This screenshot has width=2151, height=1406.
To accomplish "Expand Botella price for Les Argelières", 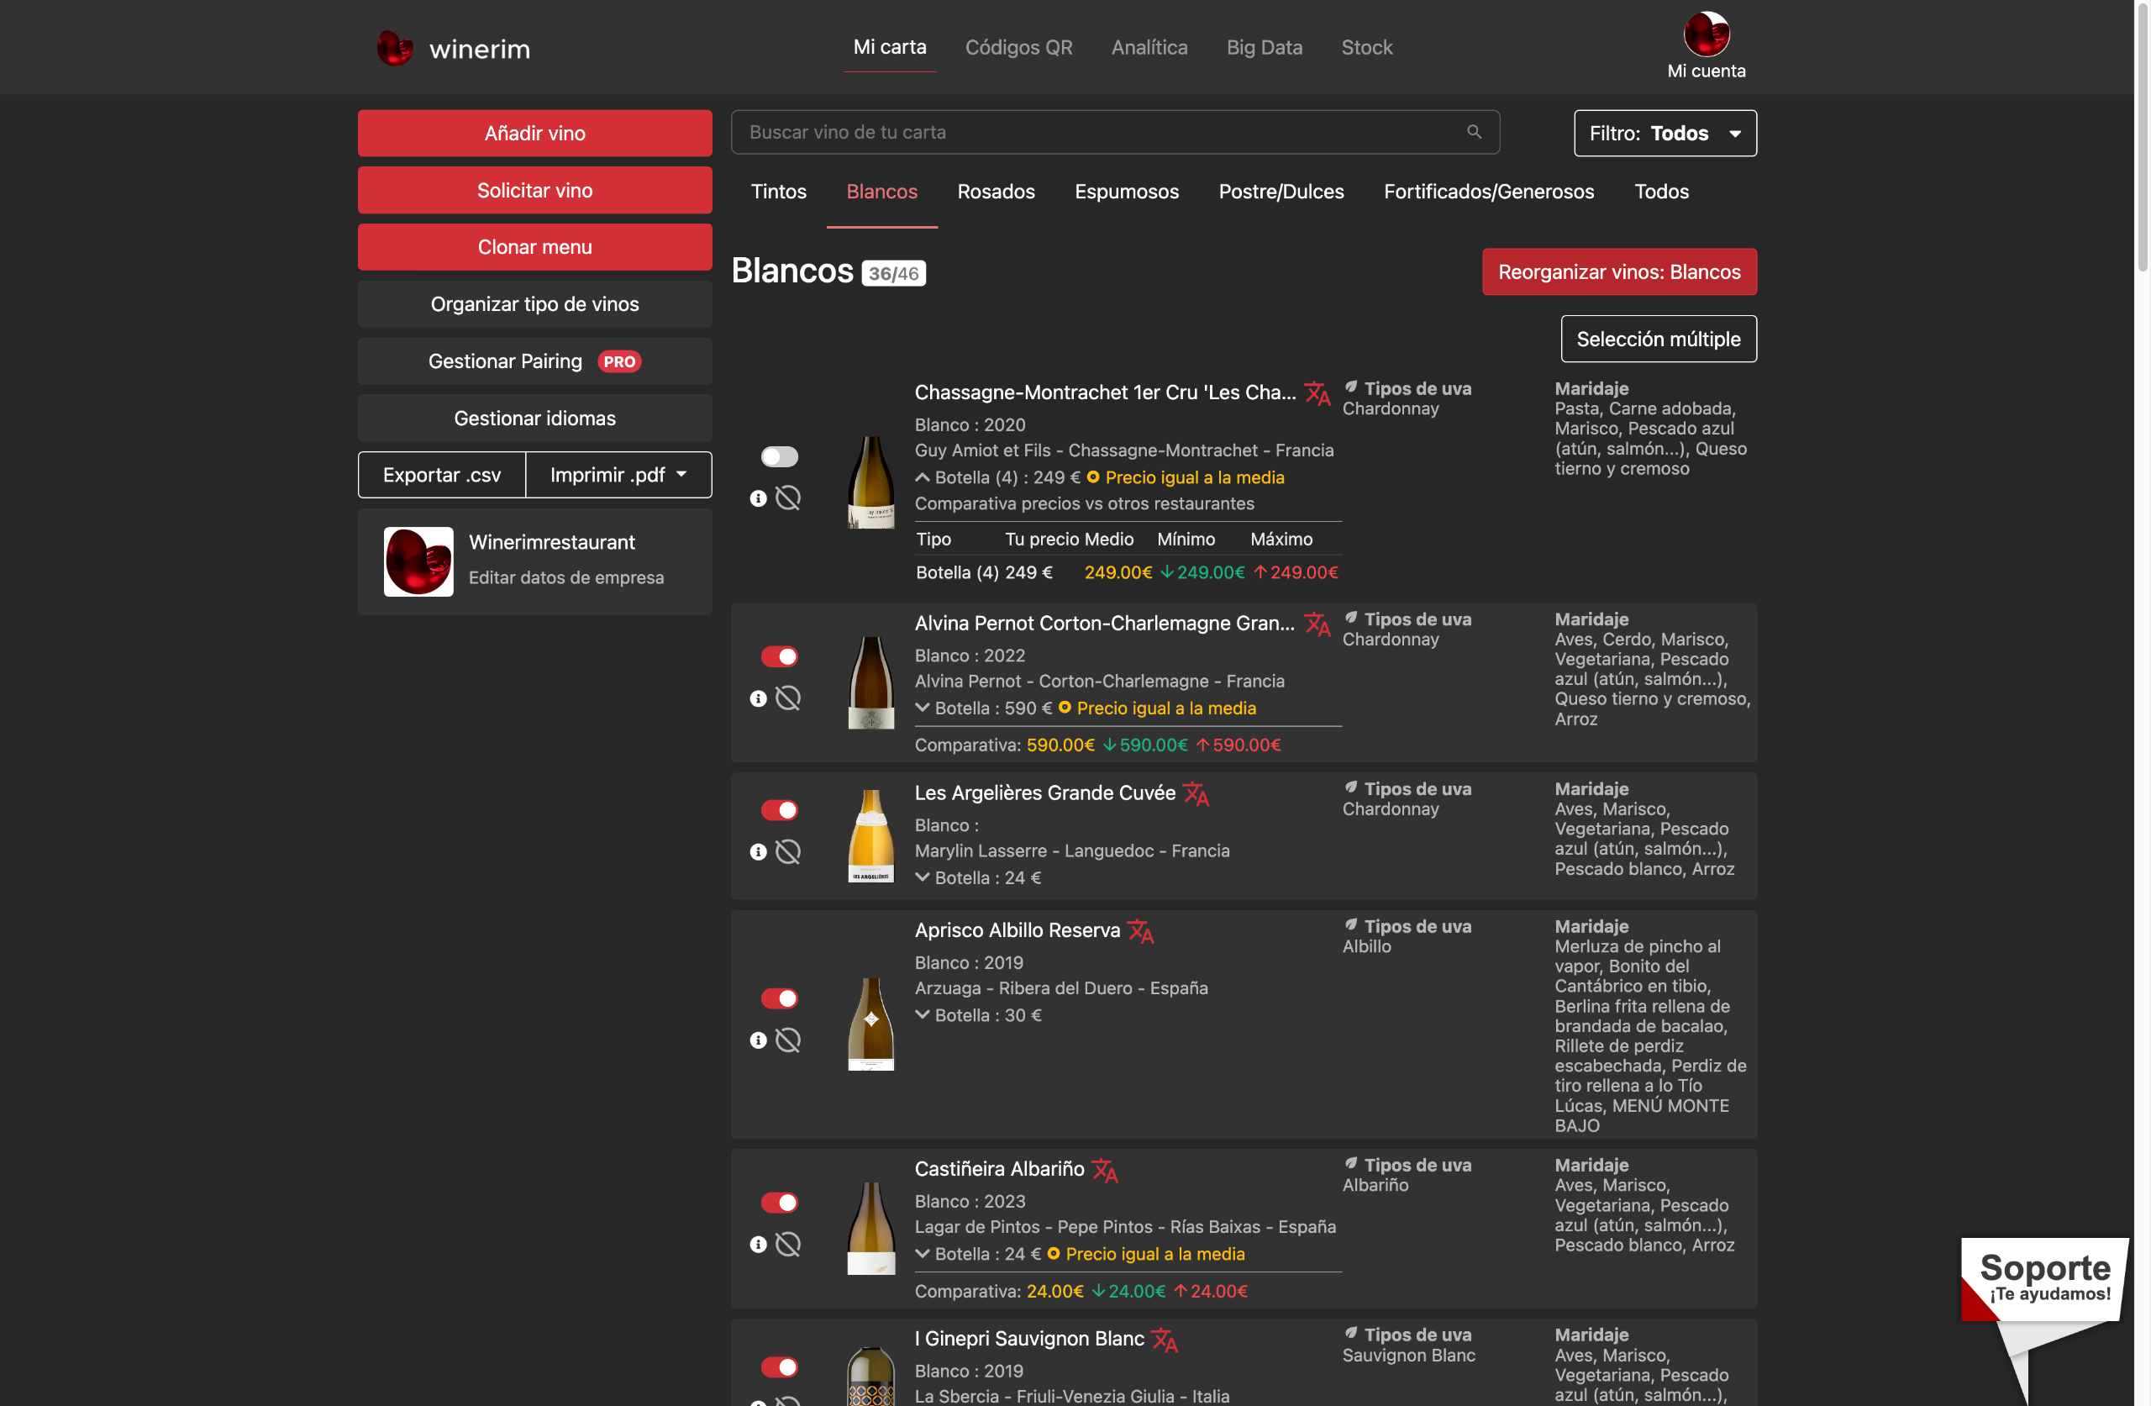I will (x=922, y=877).
